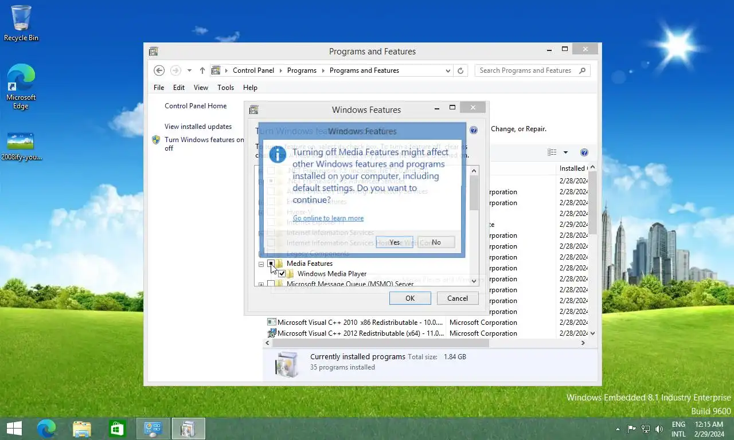Click the Windows Media Player folder icon
The height and width of the screenshot is (440, 734).
[x=290, y=274]
